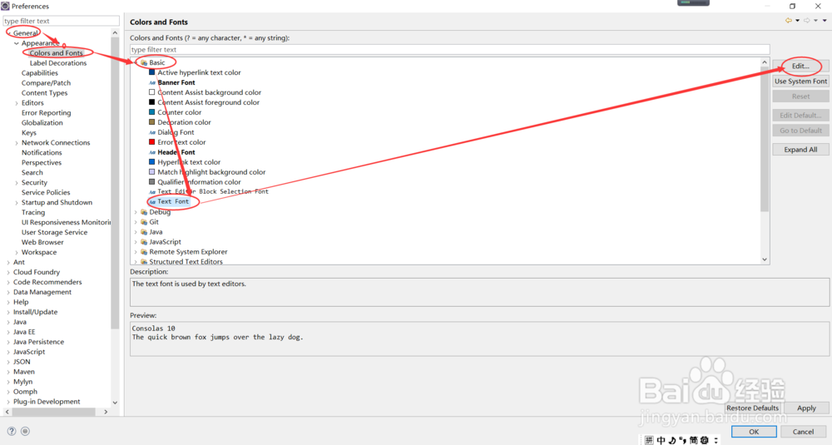Viewport: 832px width, 445px height.
Task: Click the Decoration color swatch icon
Action: click(151, 121)
